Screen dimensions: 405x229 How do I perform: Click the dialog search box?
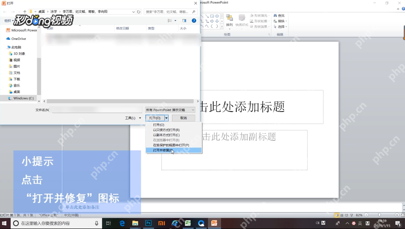click(170, 12)
